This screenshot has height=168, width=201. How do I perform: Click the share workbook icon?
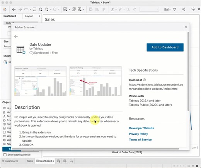pyautogui.click(x=184, y=9)
